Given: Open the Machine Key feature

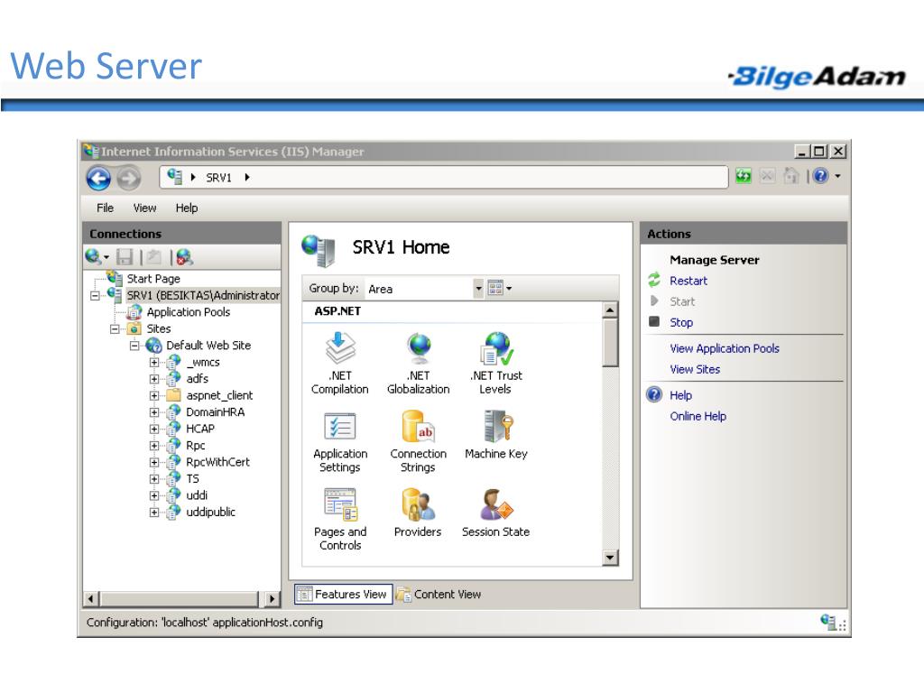Looking at the screenshot, I should pos(495,435).
